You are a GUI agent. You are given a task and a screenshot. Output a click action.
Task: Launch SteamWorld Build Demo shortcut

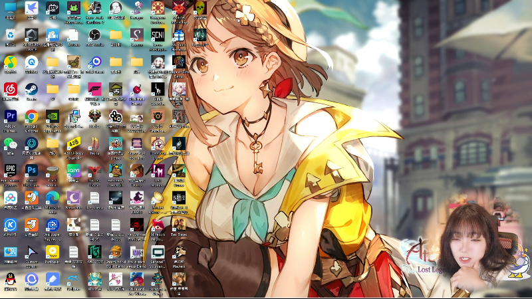pyautogui.click(x=116, y=252)
